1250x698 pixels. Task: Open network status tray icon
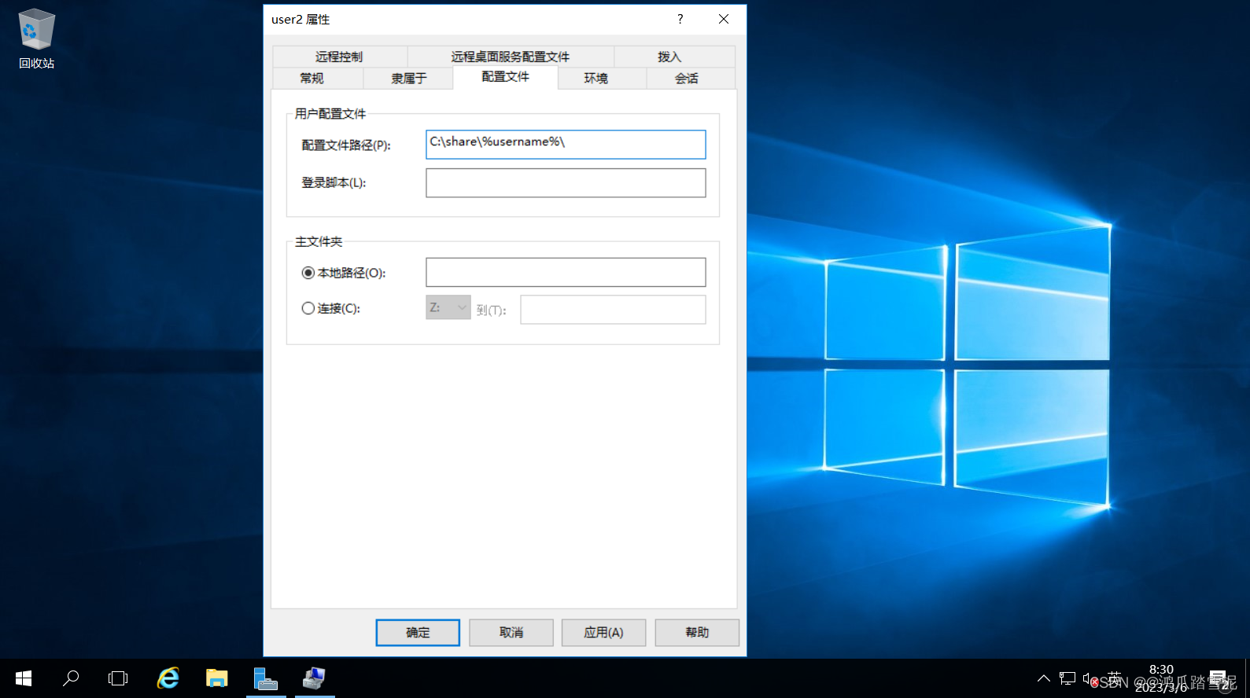(1067, 678)
